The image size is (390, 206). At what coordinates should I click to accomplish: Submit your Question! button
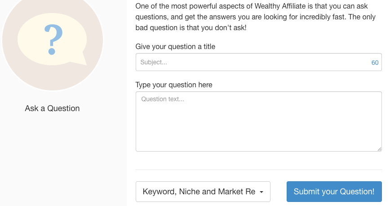(x=334, y=192)
